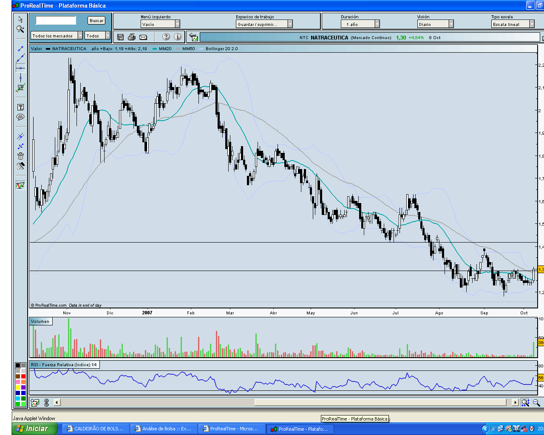Click the red-green chart icon in left toolbar
The width and height of the screenshot is (544, 435).
20,185
